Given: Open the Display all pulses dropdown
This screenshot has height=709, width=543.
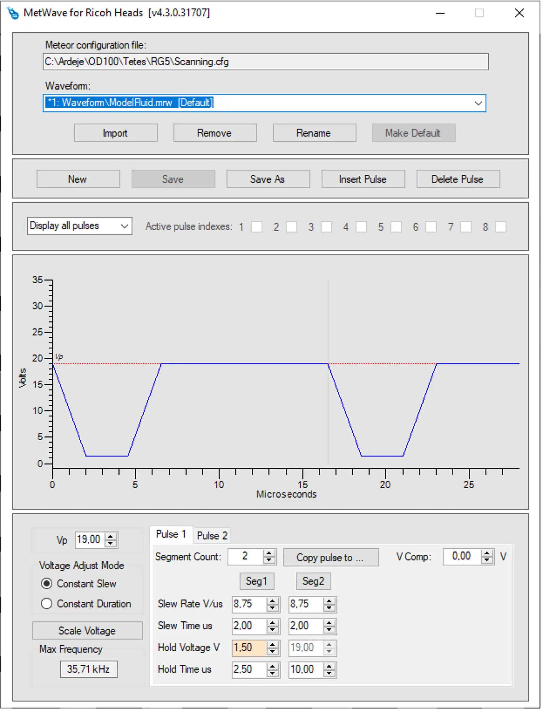Looking at the screenshot, I should pos(124,226).
